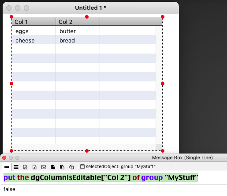Click into the message box command field

(114, 177)
